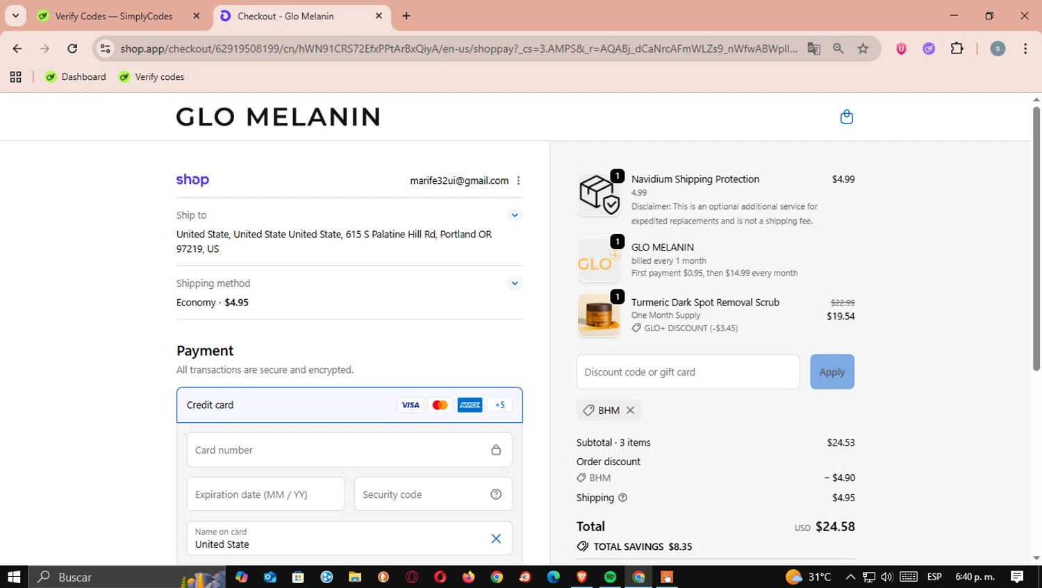Open the Extensions puzzle menu
This screenshot has width=1042, height=588.
tap(957, 49)
